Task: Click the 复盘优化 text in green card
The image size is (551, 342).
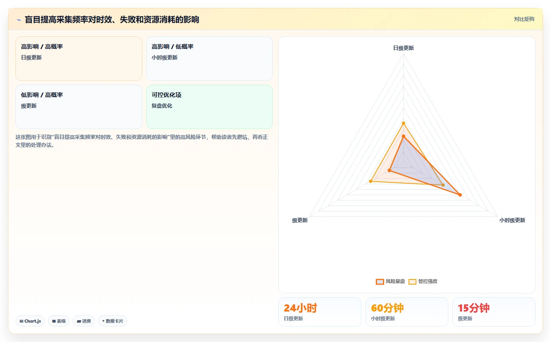Action: coord(162,106)
